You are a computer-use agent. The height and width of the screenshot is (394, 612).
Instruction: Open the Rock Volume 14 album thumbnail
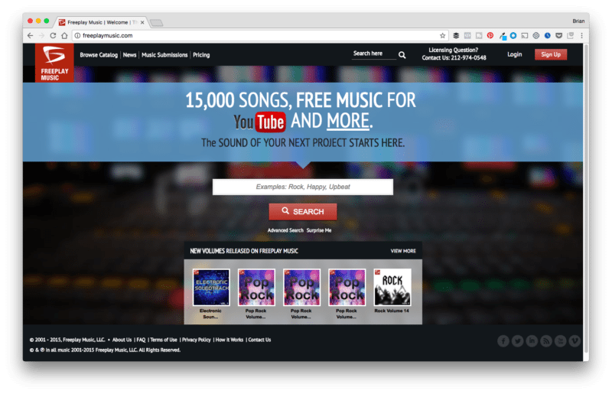pos(392,287)
